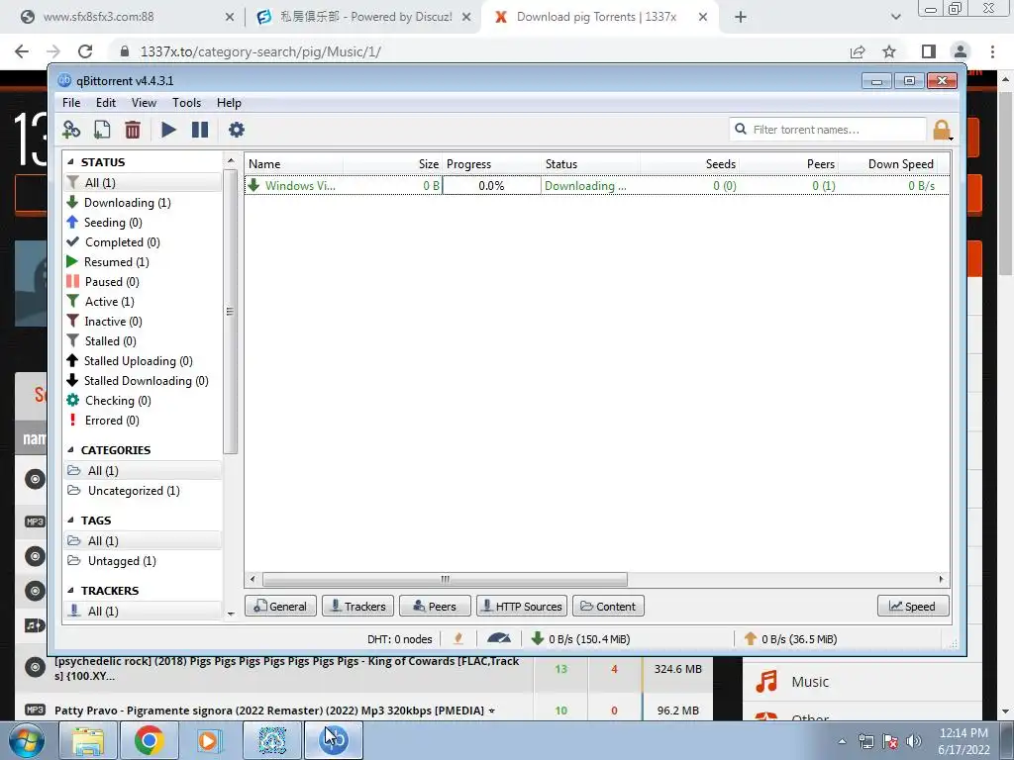Click the 0.0% progress bar of the torrent
Image resolution: width=1014 pixels, height=760 pixels.
(x=491, y=185)
